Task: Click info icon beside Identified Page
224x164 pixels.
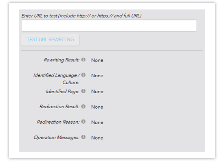Action: 83,91
